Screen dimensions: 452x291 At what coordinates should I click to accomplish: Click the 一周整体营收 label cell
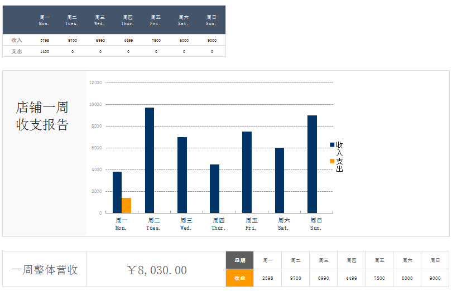pos(45,270)
